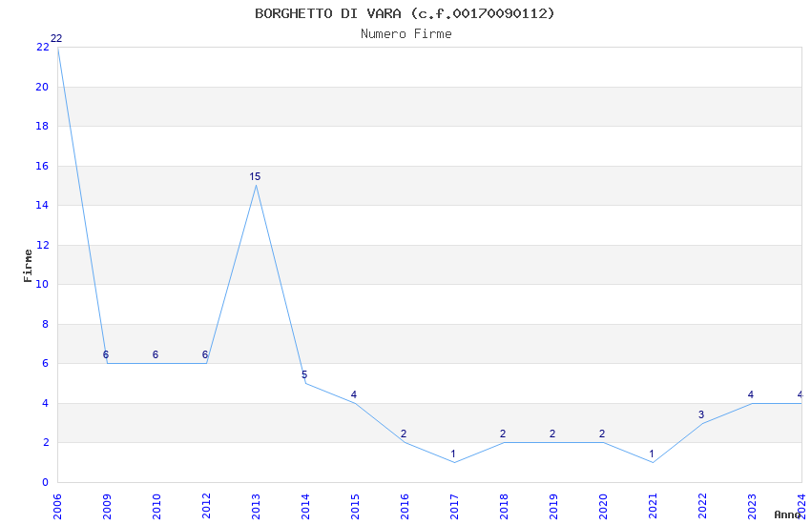This screenshot has width=811, height=524.
Task: Select the 2014 x-axis year label
Action: pyautogui.click(x=305, y=507)
